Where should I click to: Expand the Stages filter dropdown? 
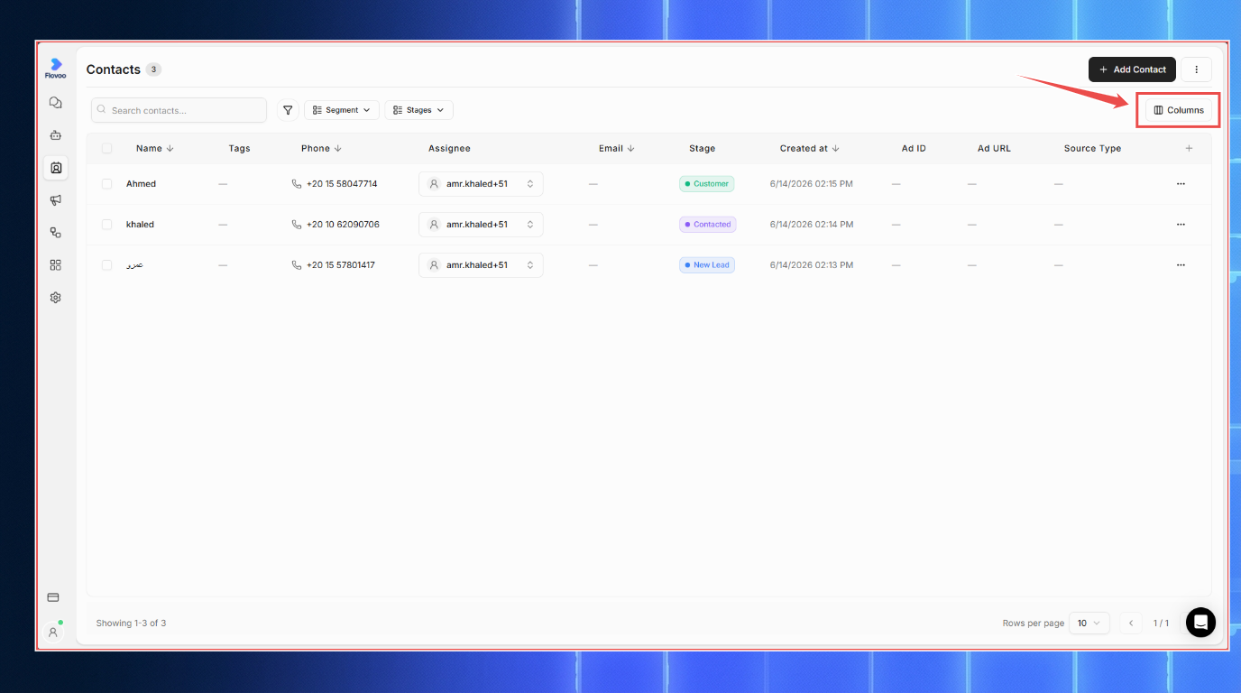(418, 110)
